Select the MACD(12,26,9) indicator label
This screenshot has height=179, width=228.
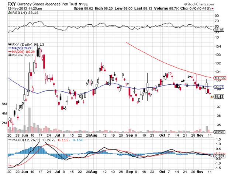[24, 140]
